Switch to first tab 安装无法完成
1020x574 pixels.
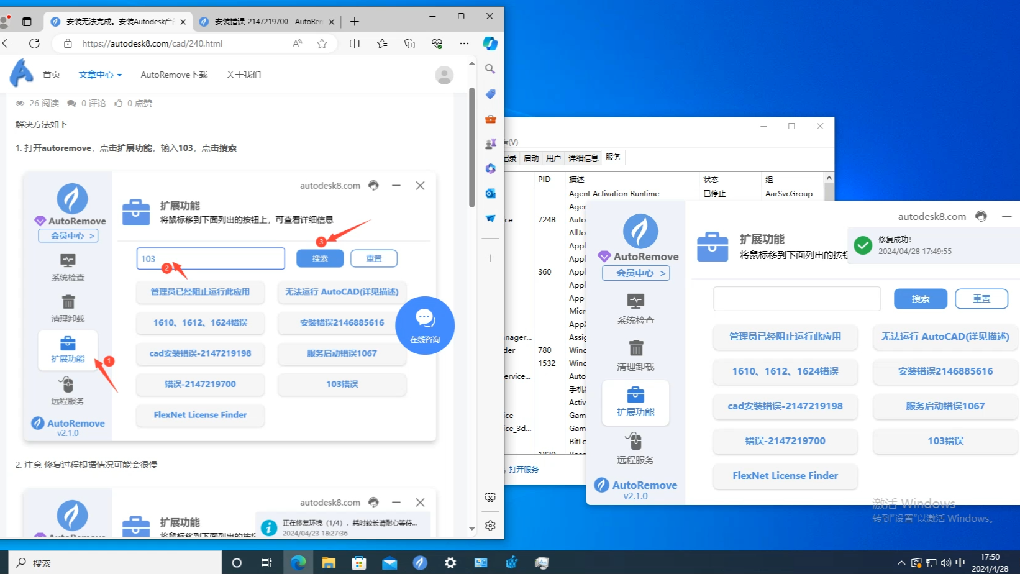[119, 22]
